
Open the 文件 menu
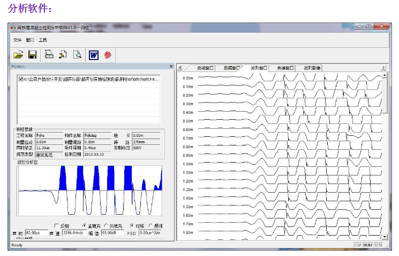[17, 40]
